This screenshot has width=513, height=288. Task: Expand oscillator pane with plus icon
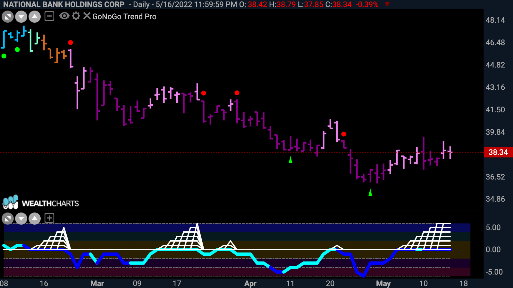pos(49,218)
